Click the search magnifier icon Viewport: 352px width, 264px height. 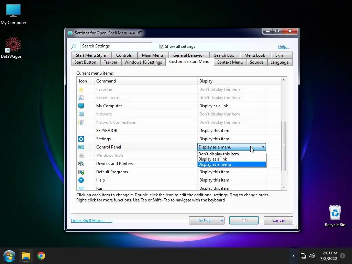coord(74,46)
